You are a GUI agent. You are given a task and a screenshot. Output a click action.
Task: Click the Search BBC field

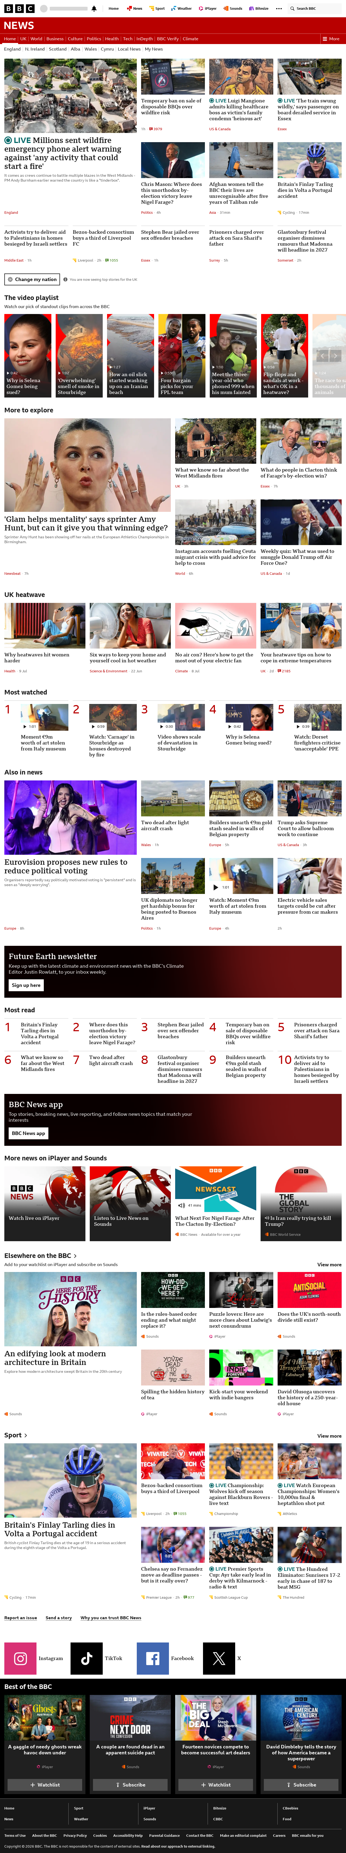click(x=314, y=9)
